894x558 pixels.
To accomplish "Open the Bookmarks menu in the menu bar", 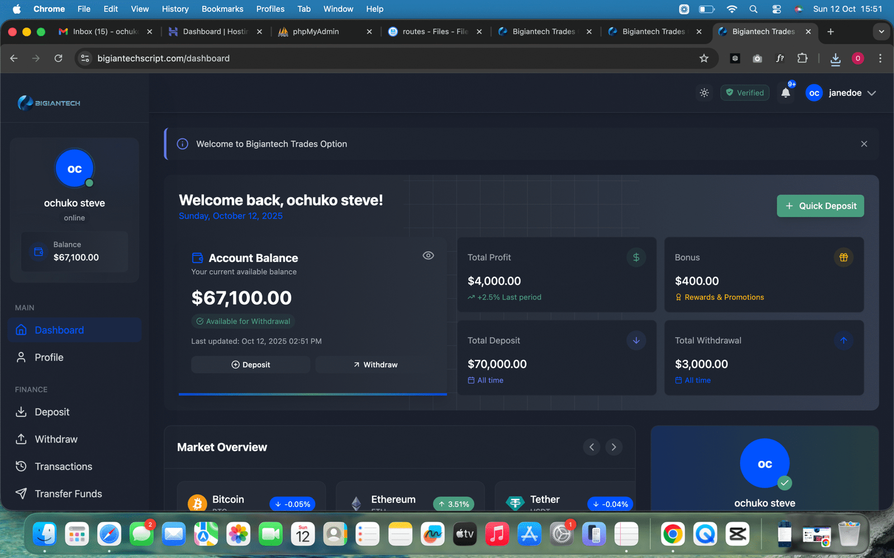I will tap(222, 9).
